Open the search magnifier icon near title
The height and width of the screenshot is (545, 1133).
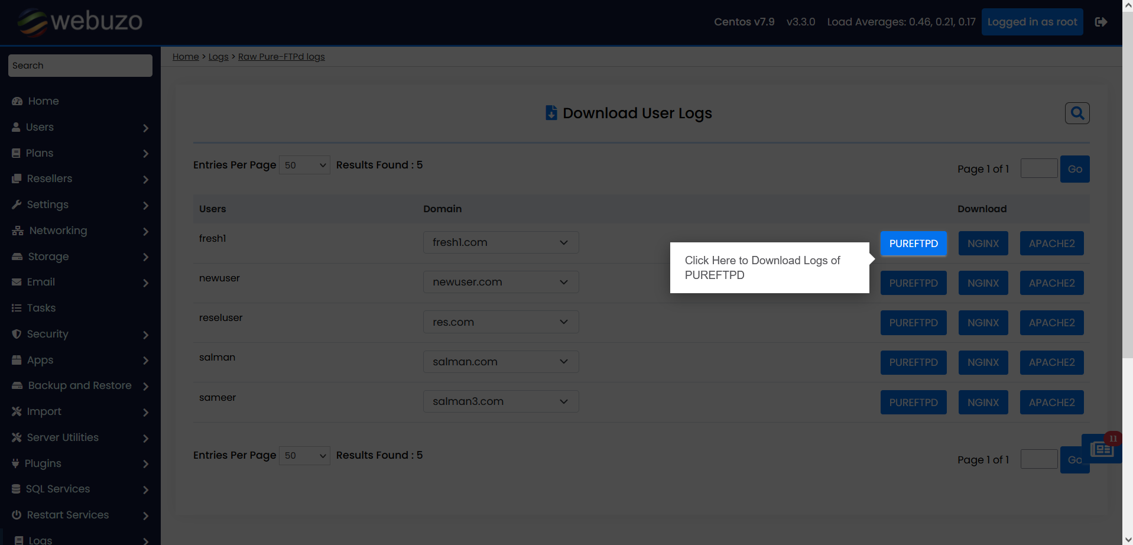point(1077,113)
